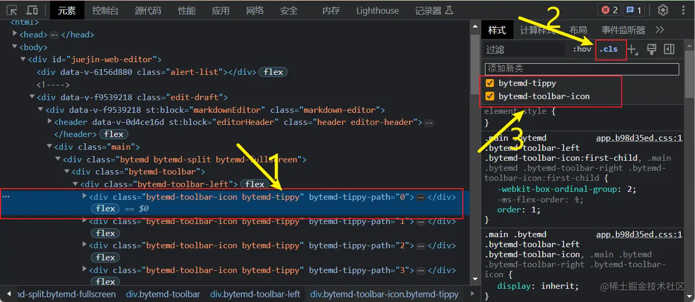Viewport: 695px width, 302px height.
Task: Click the blue message count badge
Action: point(634,10)
